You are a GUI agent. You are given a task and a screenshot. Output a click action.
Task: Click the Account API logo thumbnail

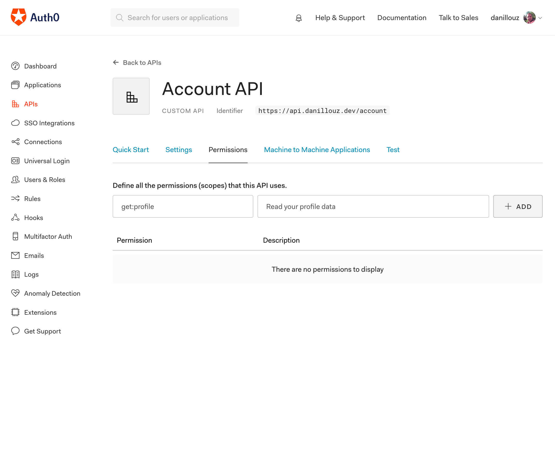tap(131, 96)
